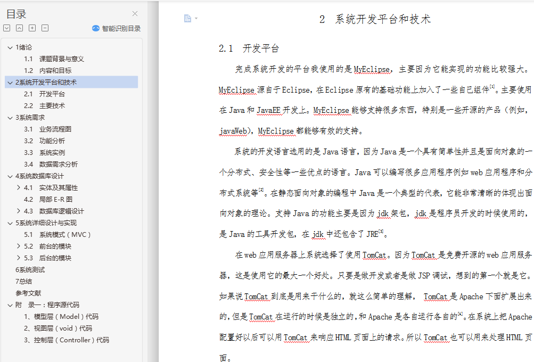Select 4.2 局部 E-R 图
Image resolution: width=534 pixels, height=362 pixels.
(48, 199)
